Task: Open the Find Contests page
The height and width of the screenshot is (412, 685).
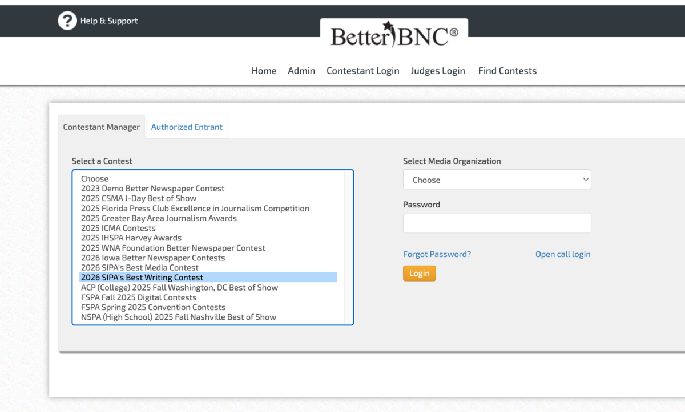Action: [x=507, y=71]
